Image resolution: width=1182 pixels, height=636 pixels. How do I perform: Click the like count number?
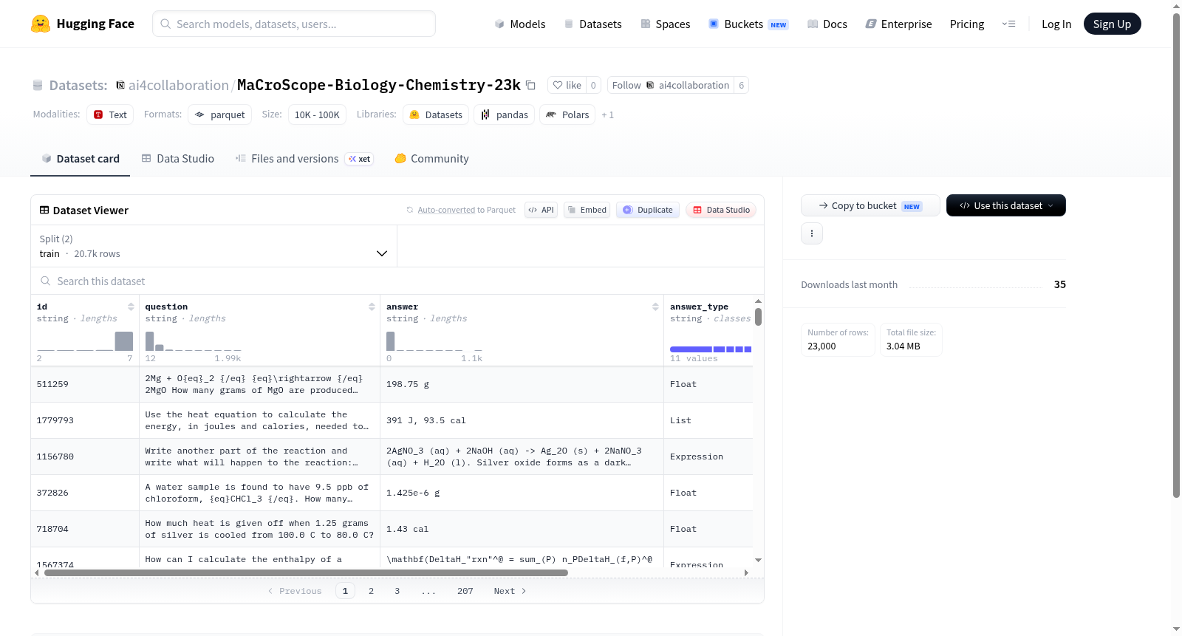click(593, 85)
